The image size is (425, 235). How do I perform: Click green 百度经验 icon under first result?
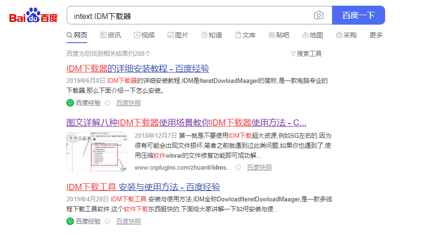(70, 103)
